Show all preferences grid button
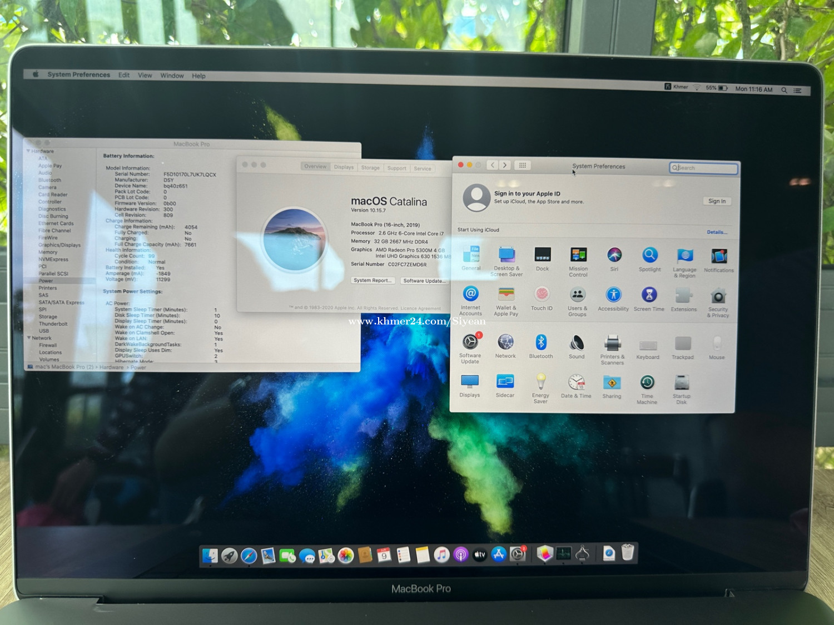Image resolution: width=834 pixels, height=625 pixels. (522, 165)
